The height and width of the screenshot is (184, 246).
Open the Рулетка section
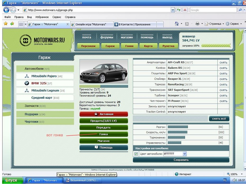[x=168, y=46]
